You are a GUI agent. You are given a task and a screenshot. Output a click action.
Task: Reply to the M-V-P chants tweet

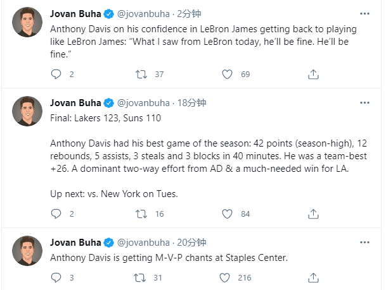(56, 277)
